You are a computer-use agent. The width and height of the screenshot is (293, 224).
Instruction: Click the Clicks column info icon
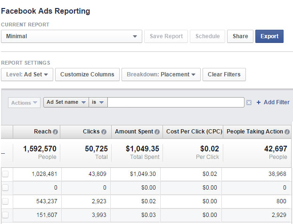click(x=104, y=132)
